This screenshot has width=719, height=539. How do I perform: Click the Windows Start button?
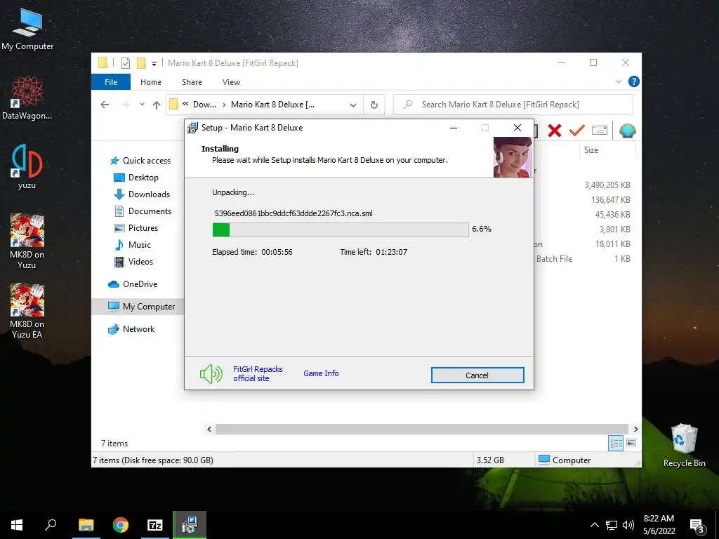pyautogui.click(x=17, y=525)
